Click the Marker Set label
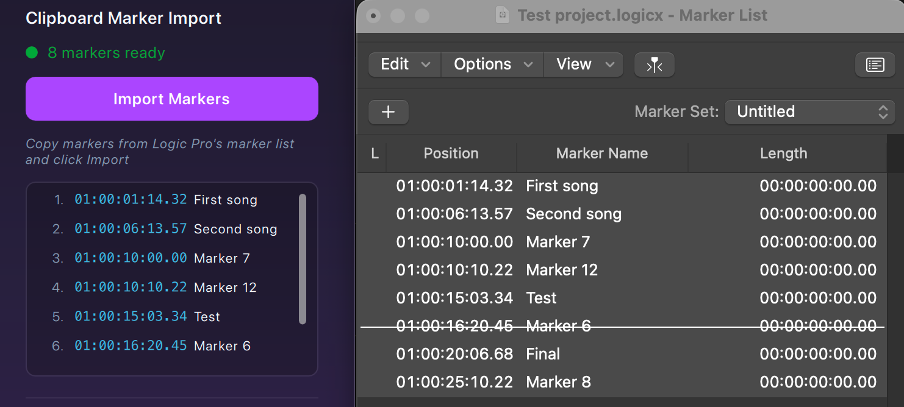904x407 pixels. coord(676,112)
